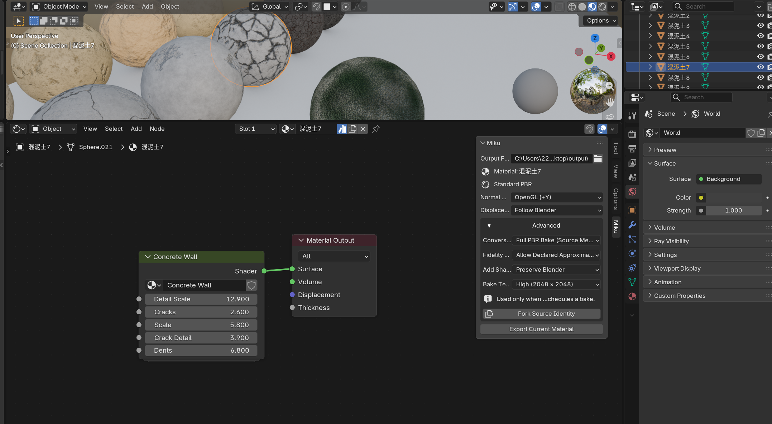772x424 pixels.
Task: Open the Render properties tab icon
Action: tap(632, 134)
